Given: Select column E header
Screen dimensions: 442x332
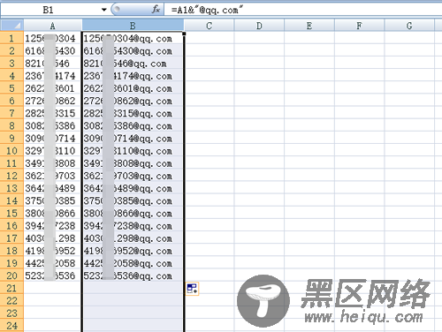Looking at the screenshot, I should coord(309,26).
